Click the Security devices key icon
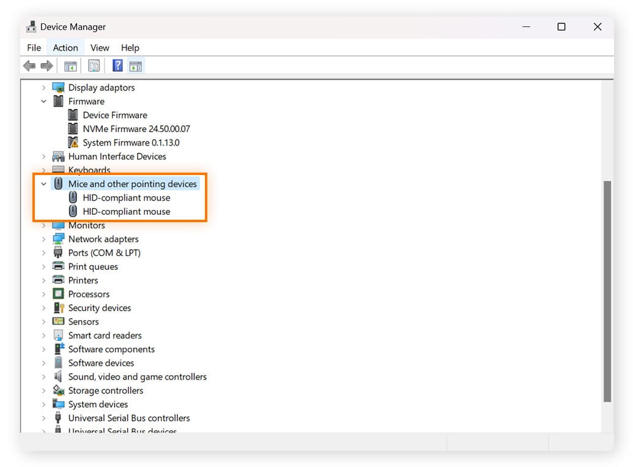This screenshot has height=467, width=633. point(59,308)
